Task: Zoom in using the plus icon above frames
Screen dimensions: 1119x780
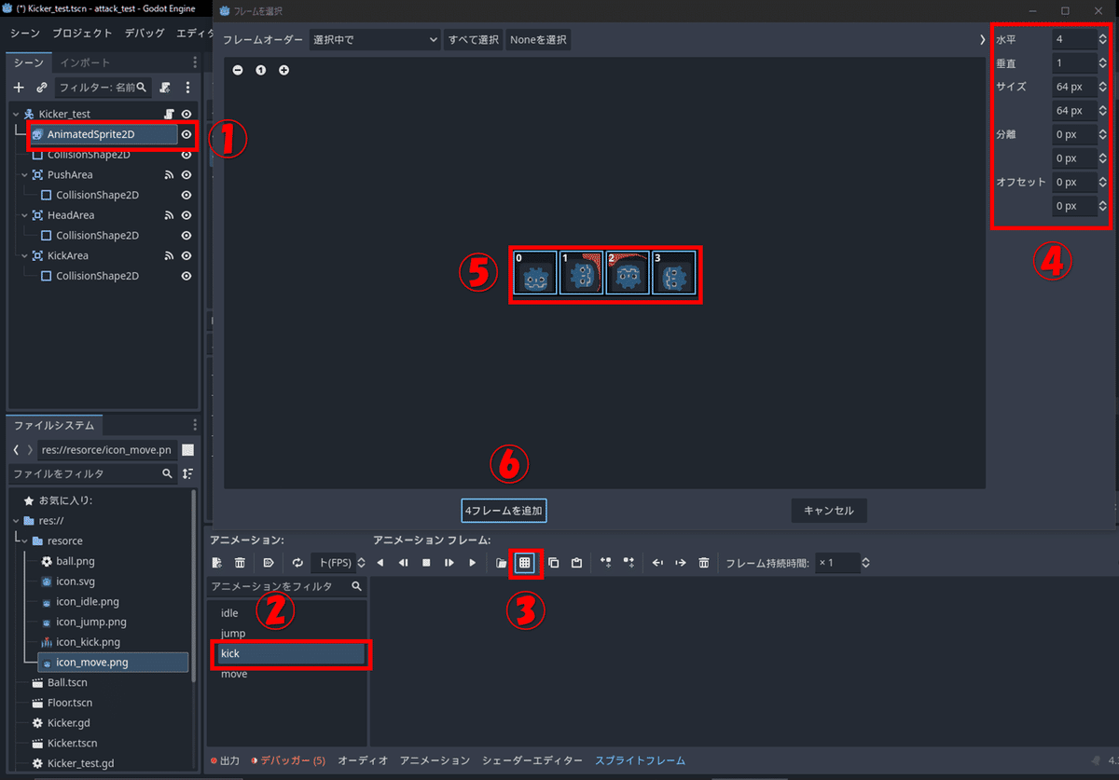Action: [283, 70]
